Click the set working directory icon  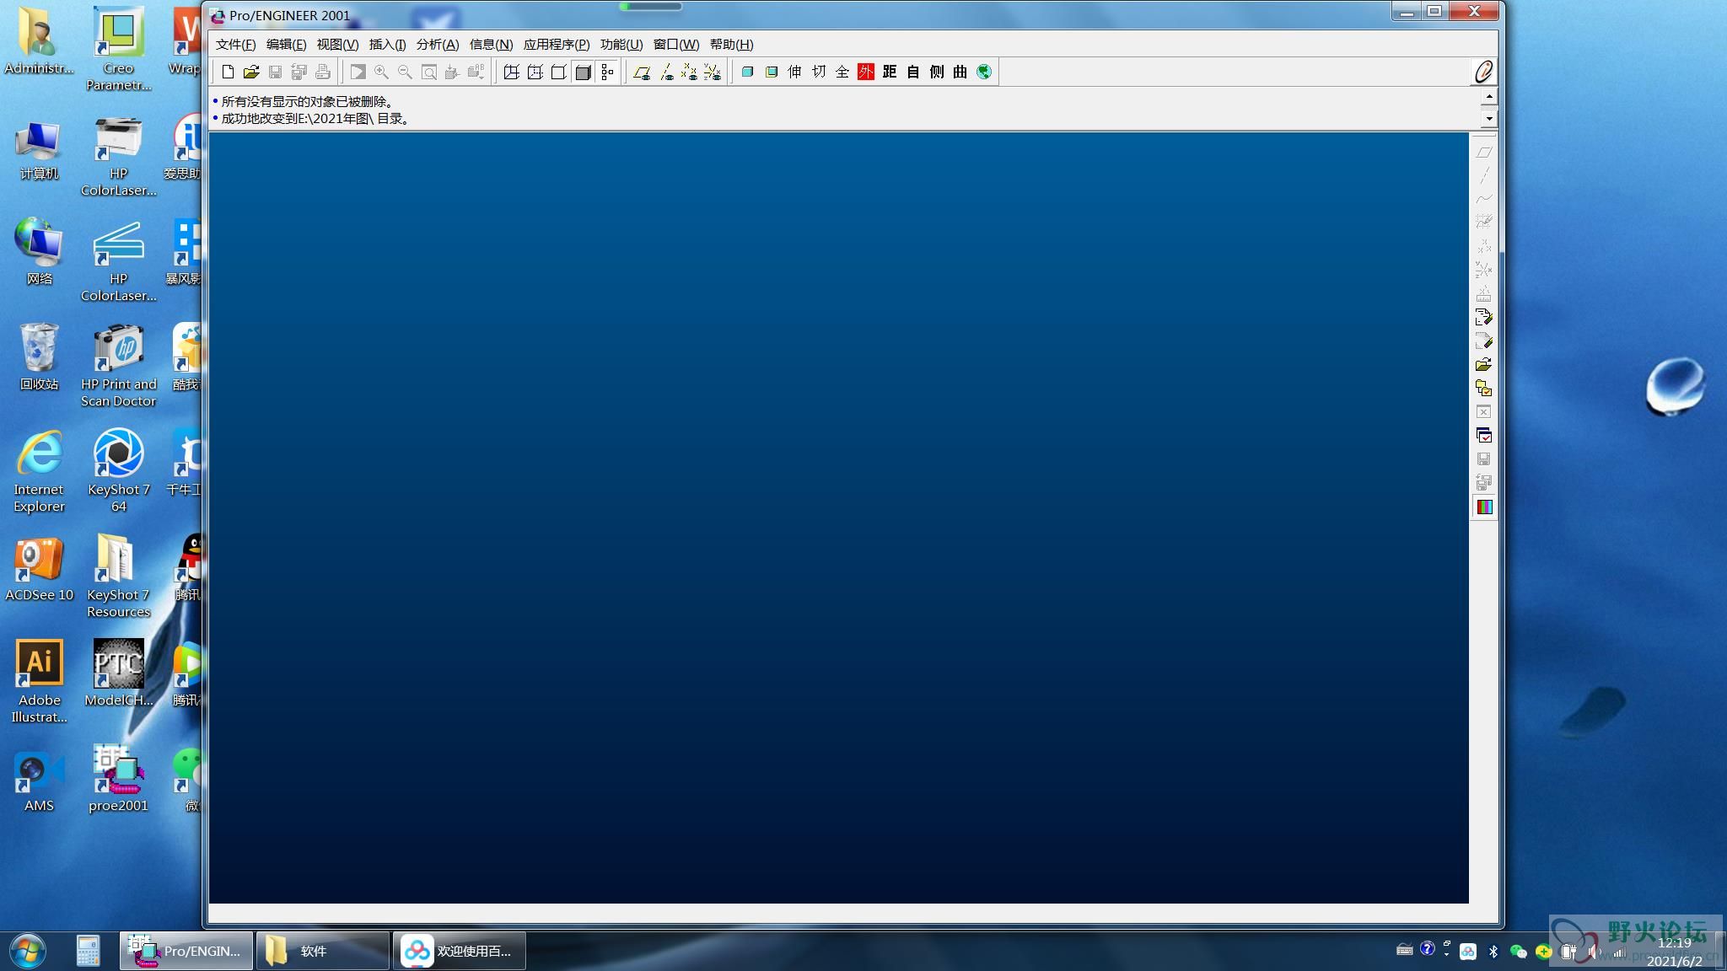(1484, 389)
